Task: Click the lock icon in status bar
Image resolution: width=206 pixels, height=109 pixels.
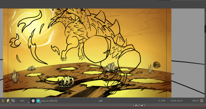Action: tap(3, 101)
